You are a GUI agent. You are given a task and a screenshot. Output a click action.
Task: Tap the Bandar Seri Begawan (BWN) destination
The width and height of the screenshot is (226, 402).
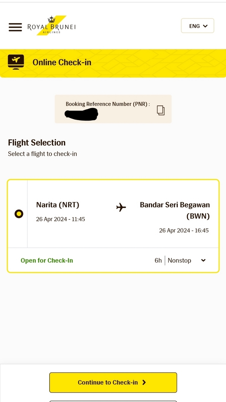pyautogui.click(x=175, y=210)
